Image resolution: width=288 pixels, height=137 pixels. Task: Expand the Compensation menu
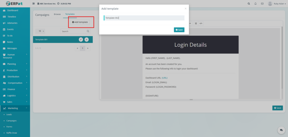pos(15,83)
